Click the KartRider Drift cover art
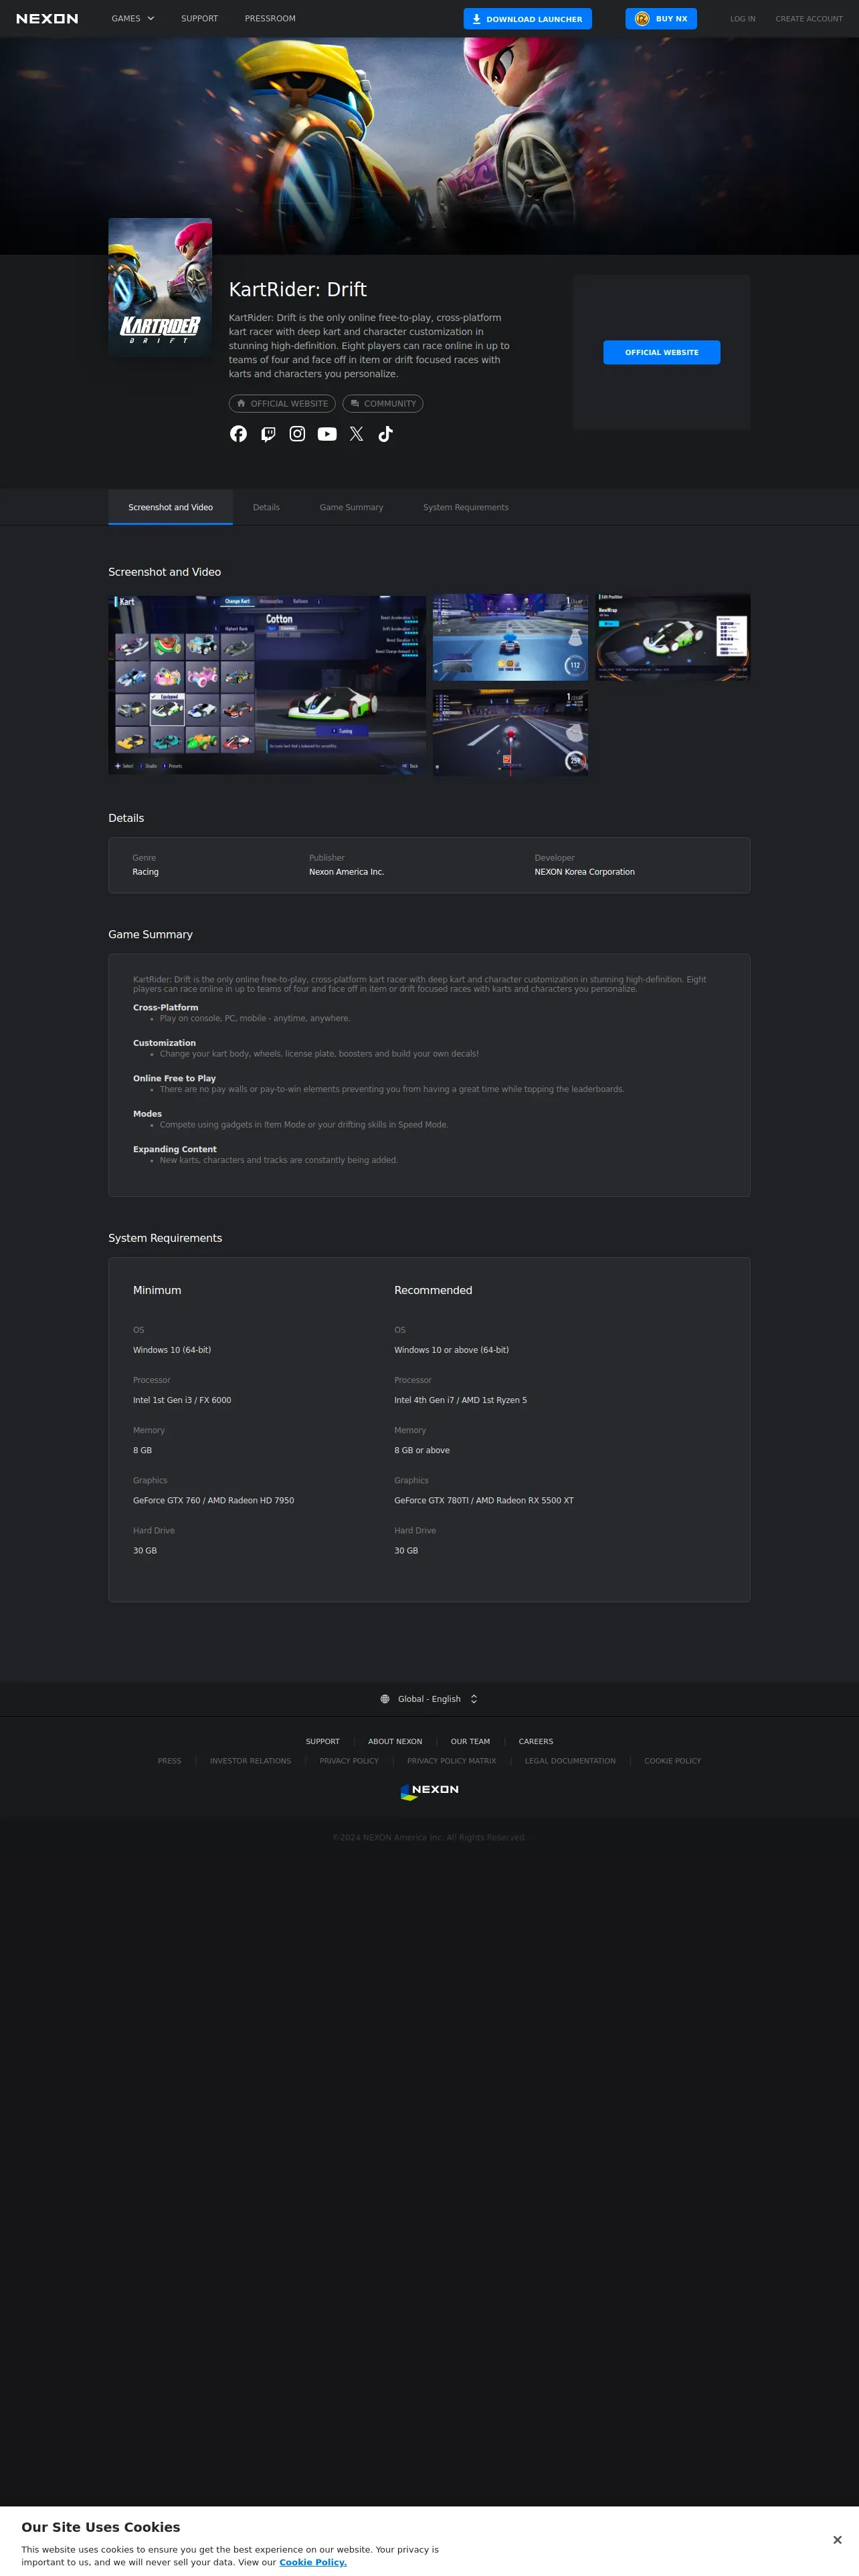 click(x=160, y=287)
